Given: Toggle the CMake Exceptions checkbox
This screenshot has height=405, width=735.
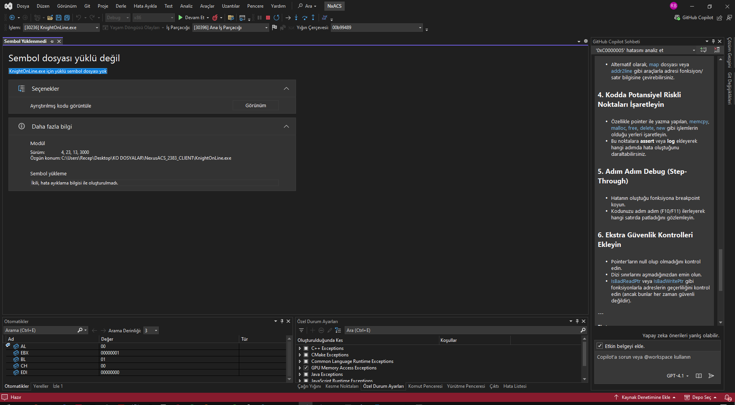Looking at the screenshot, I should click(x=306, y=355).
